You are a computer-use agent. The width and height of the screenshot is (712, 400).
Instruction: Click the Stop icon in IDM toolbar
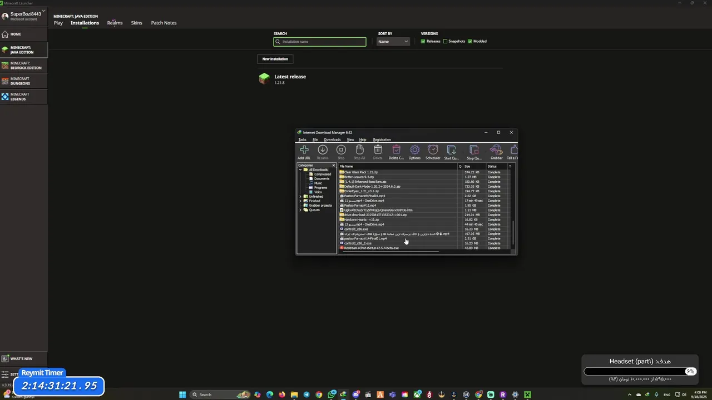point(341,152)
